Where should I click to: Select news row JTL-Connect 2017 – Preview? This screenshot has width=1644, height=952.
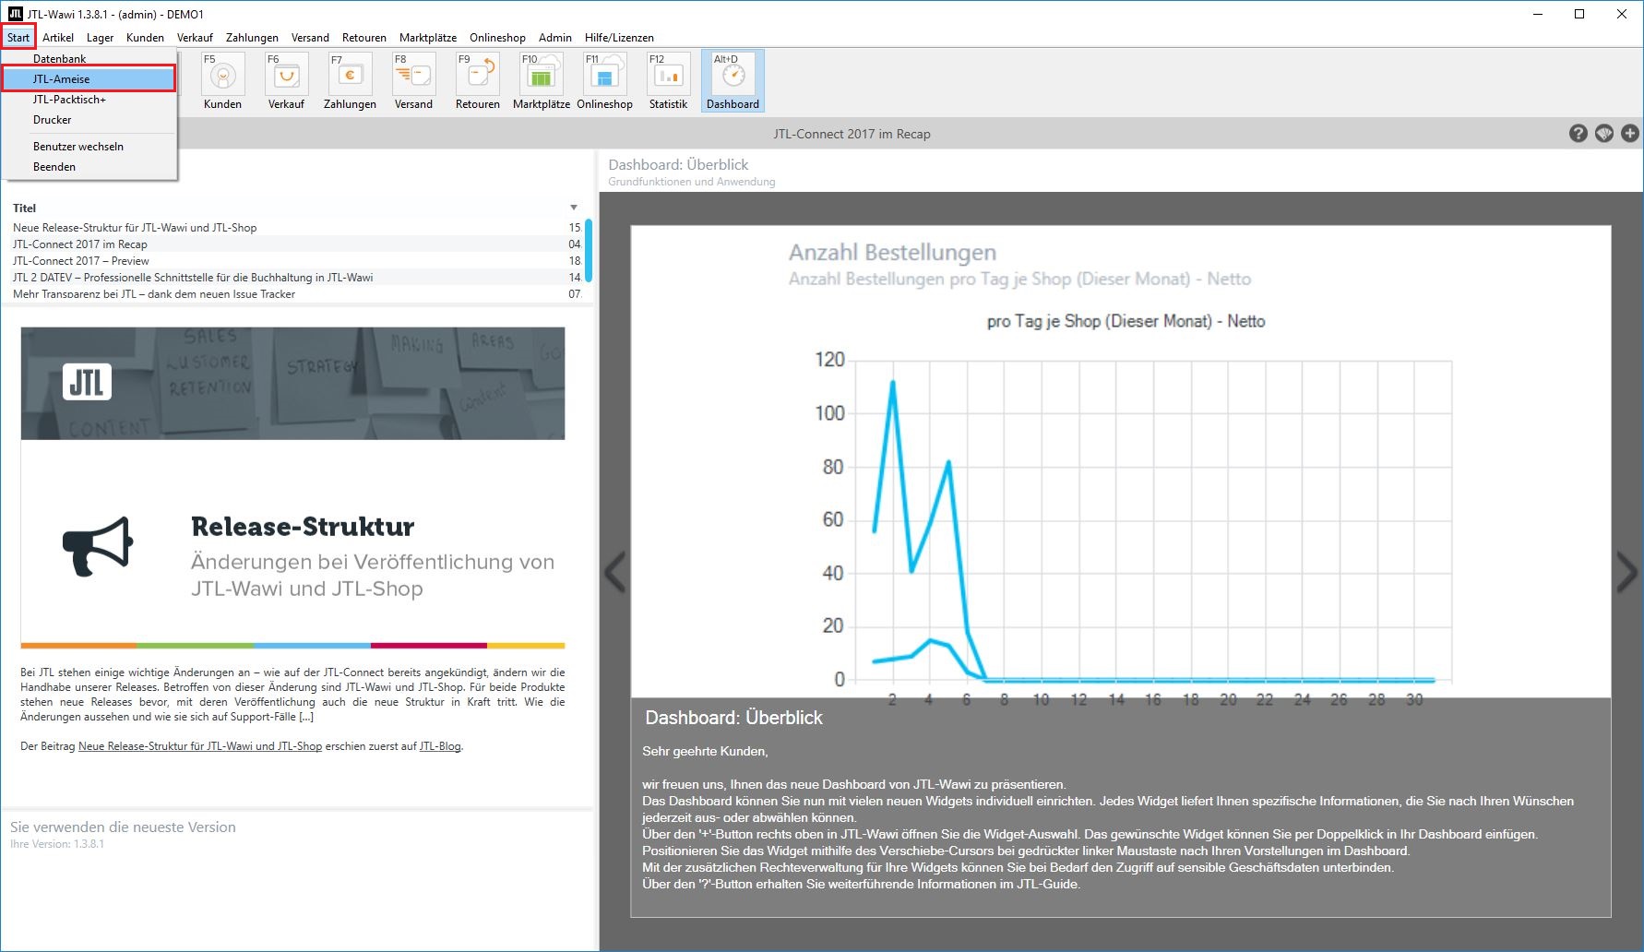click(x=295, y=261)
